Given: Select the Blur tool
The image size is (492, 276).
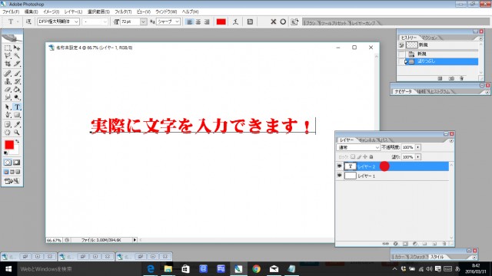Looking at the screenshot, I should pyautogui.click(x=8, y=97).
